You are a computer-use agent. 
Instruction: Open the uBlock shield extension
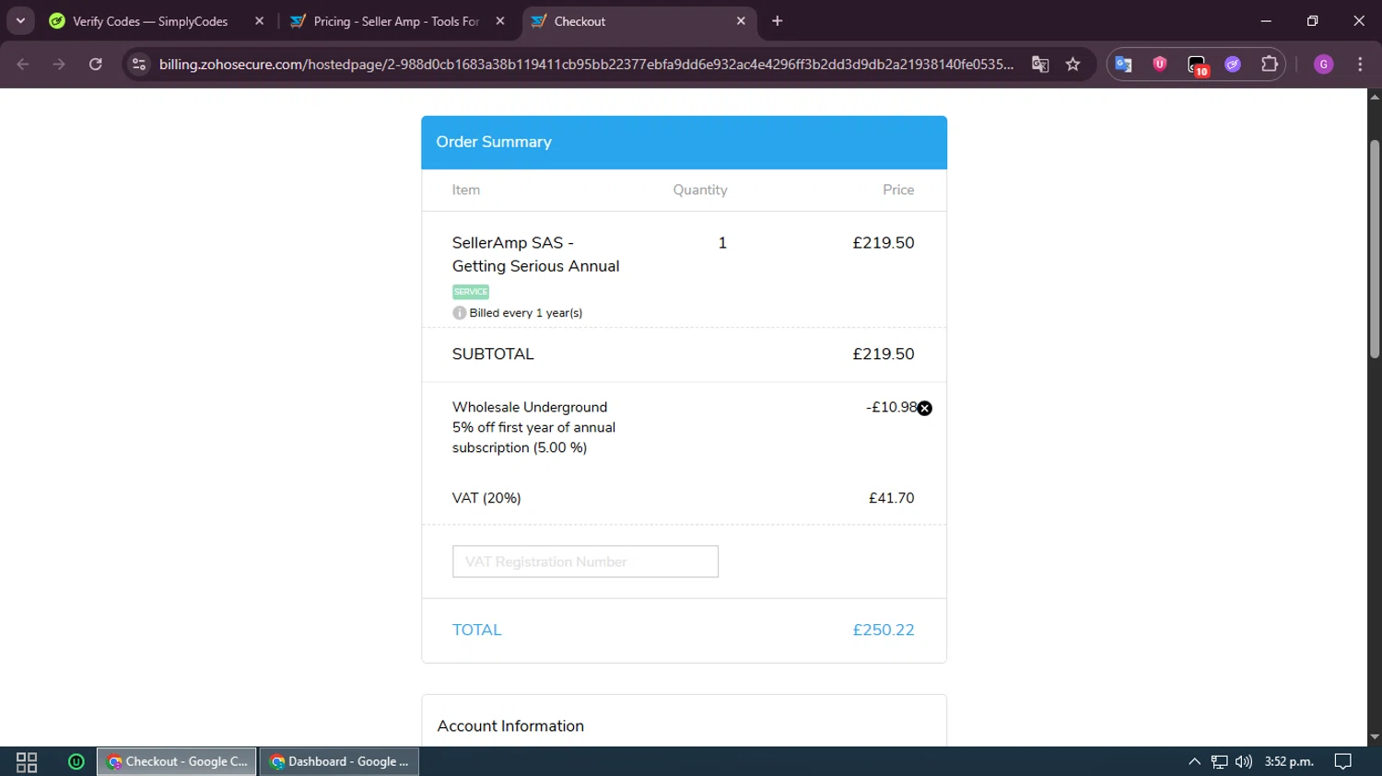pyautogui.click(x=1160, y=64)
